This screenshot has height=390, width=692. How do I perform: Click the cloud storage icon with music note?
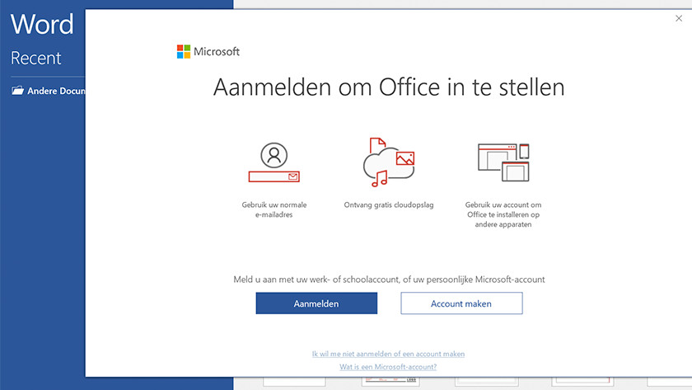pos(387,162)
